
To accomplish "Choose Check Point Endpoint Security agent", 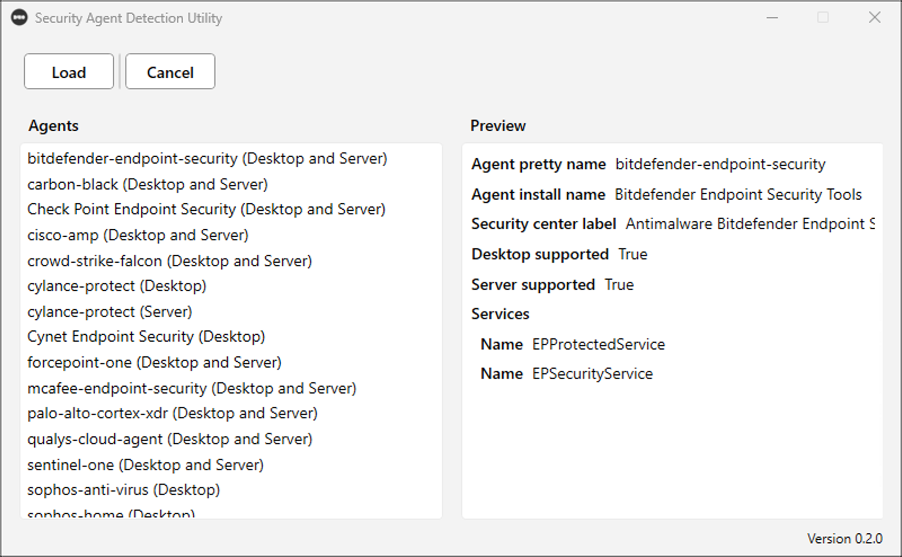I will click(206, 209).
